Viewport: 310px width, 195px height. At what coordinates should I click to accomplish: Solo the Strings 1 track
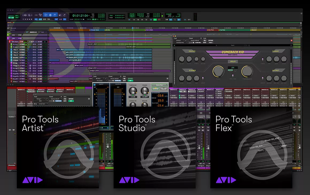click(22, 62)
